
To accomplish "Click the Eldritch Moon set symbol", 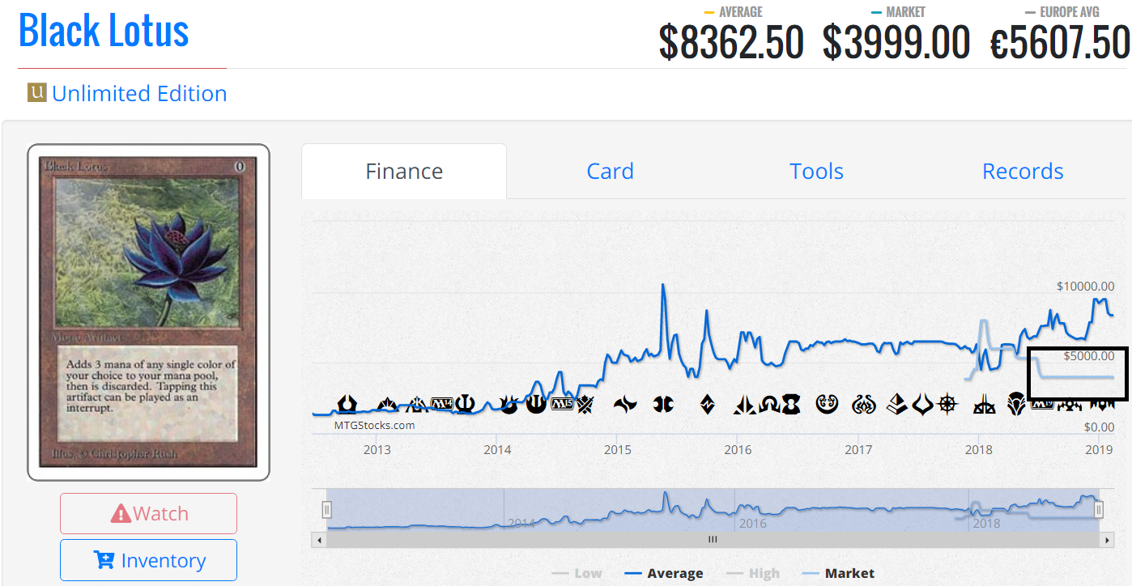I will click(791, 403).
